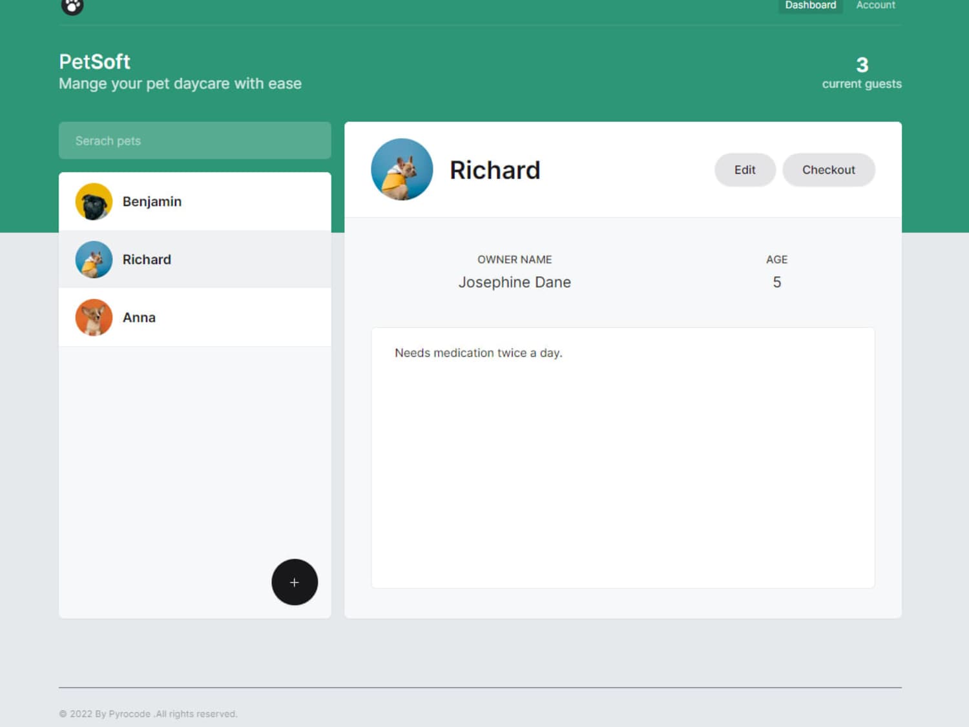Click Richard's avatar in the pet list

[94, 260]
